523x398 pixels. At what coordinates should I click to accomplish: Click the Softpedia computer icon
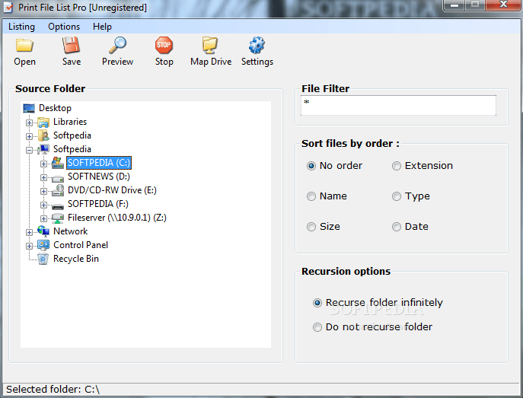pos(43,149)
